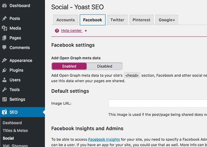Expand the Help center dropdown arrow
The width and height of the screenshot is (207, 147).
point(86,31)
